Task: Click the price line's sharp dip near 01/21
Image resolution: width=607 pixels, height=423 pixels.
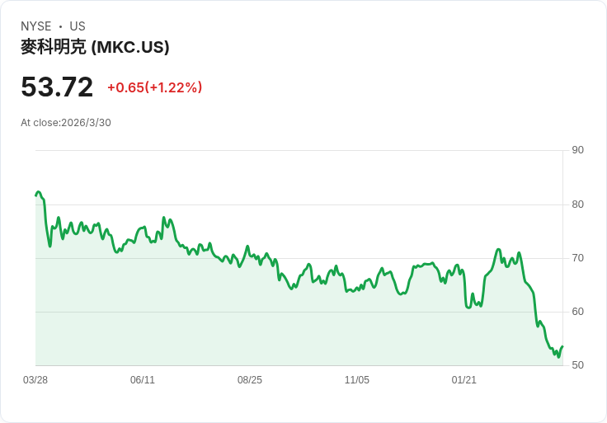Action: coord(468,308)
